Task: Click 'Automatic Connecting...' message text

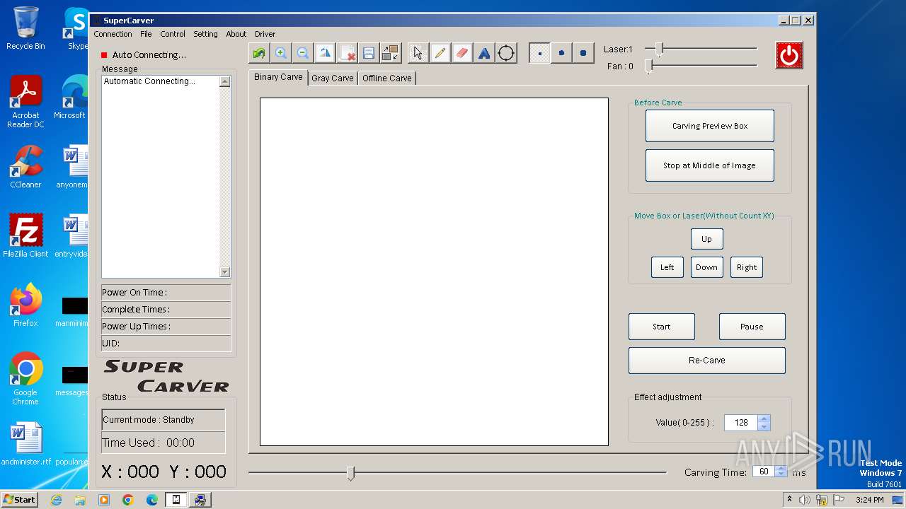Action: coord(149,81)
